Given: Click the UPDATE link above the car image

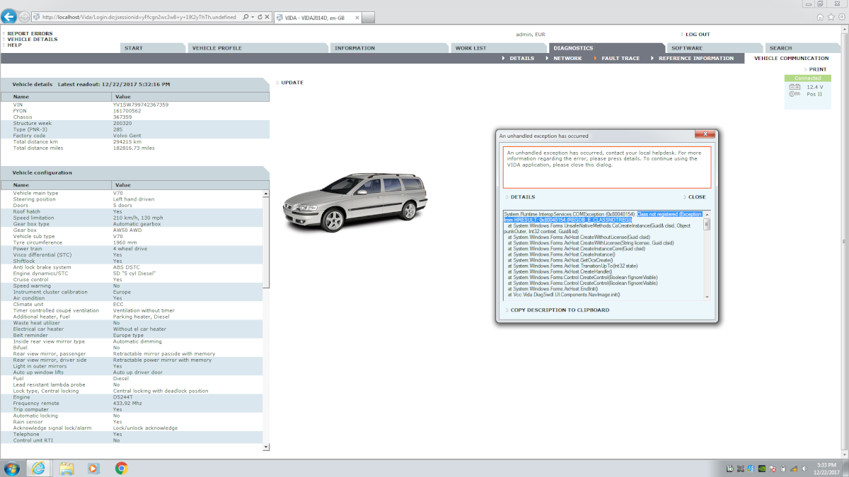Looking at the screenshot, I should click(291, 83).
